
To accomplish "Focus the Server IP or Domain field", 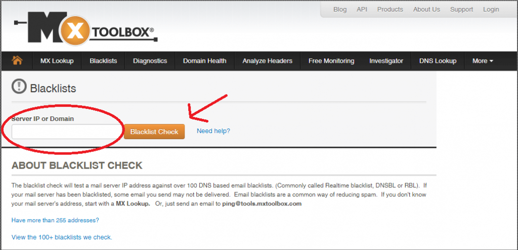I will click(67, 132).
